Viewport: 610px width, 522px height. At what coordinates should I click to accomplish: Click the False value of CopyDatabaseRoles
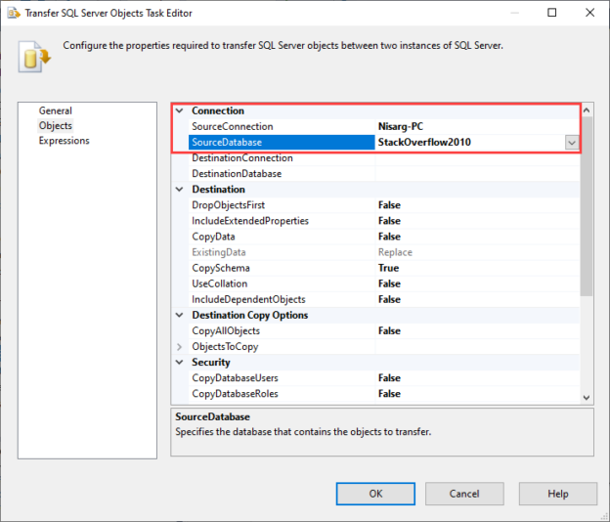(389, 393)
